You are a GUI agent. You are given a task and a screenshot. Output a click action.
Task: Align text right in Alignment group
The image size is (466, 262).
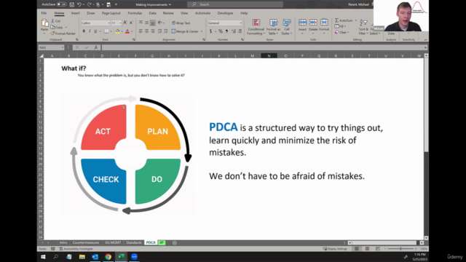coord(153,31)
